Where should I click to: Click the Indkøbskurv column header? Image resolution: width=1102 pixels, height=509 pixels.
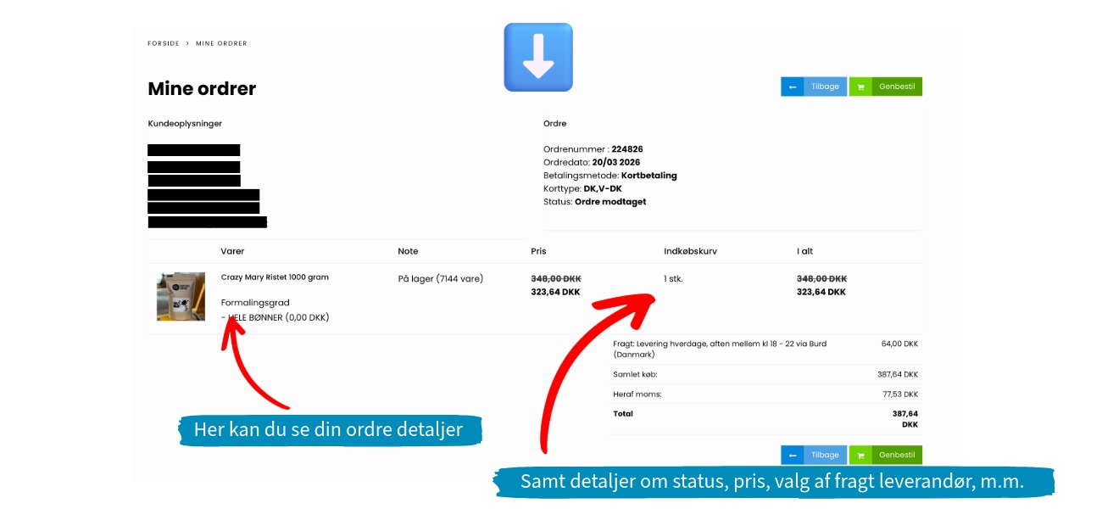(x=690, y=251)
